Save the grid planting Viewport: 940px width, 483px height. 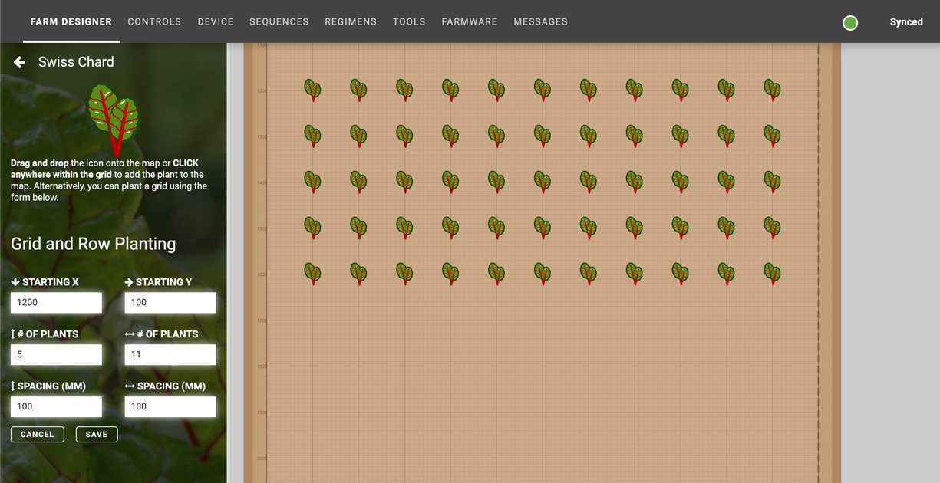[x=96, y=434]
